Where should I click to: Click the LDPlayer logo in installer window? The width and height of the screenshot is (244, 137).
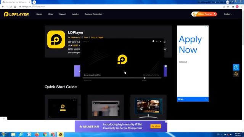click(122, 59)
